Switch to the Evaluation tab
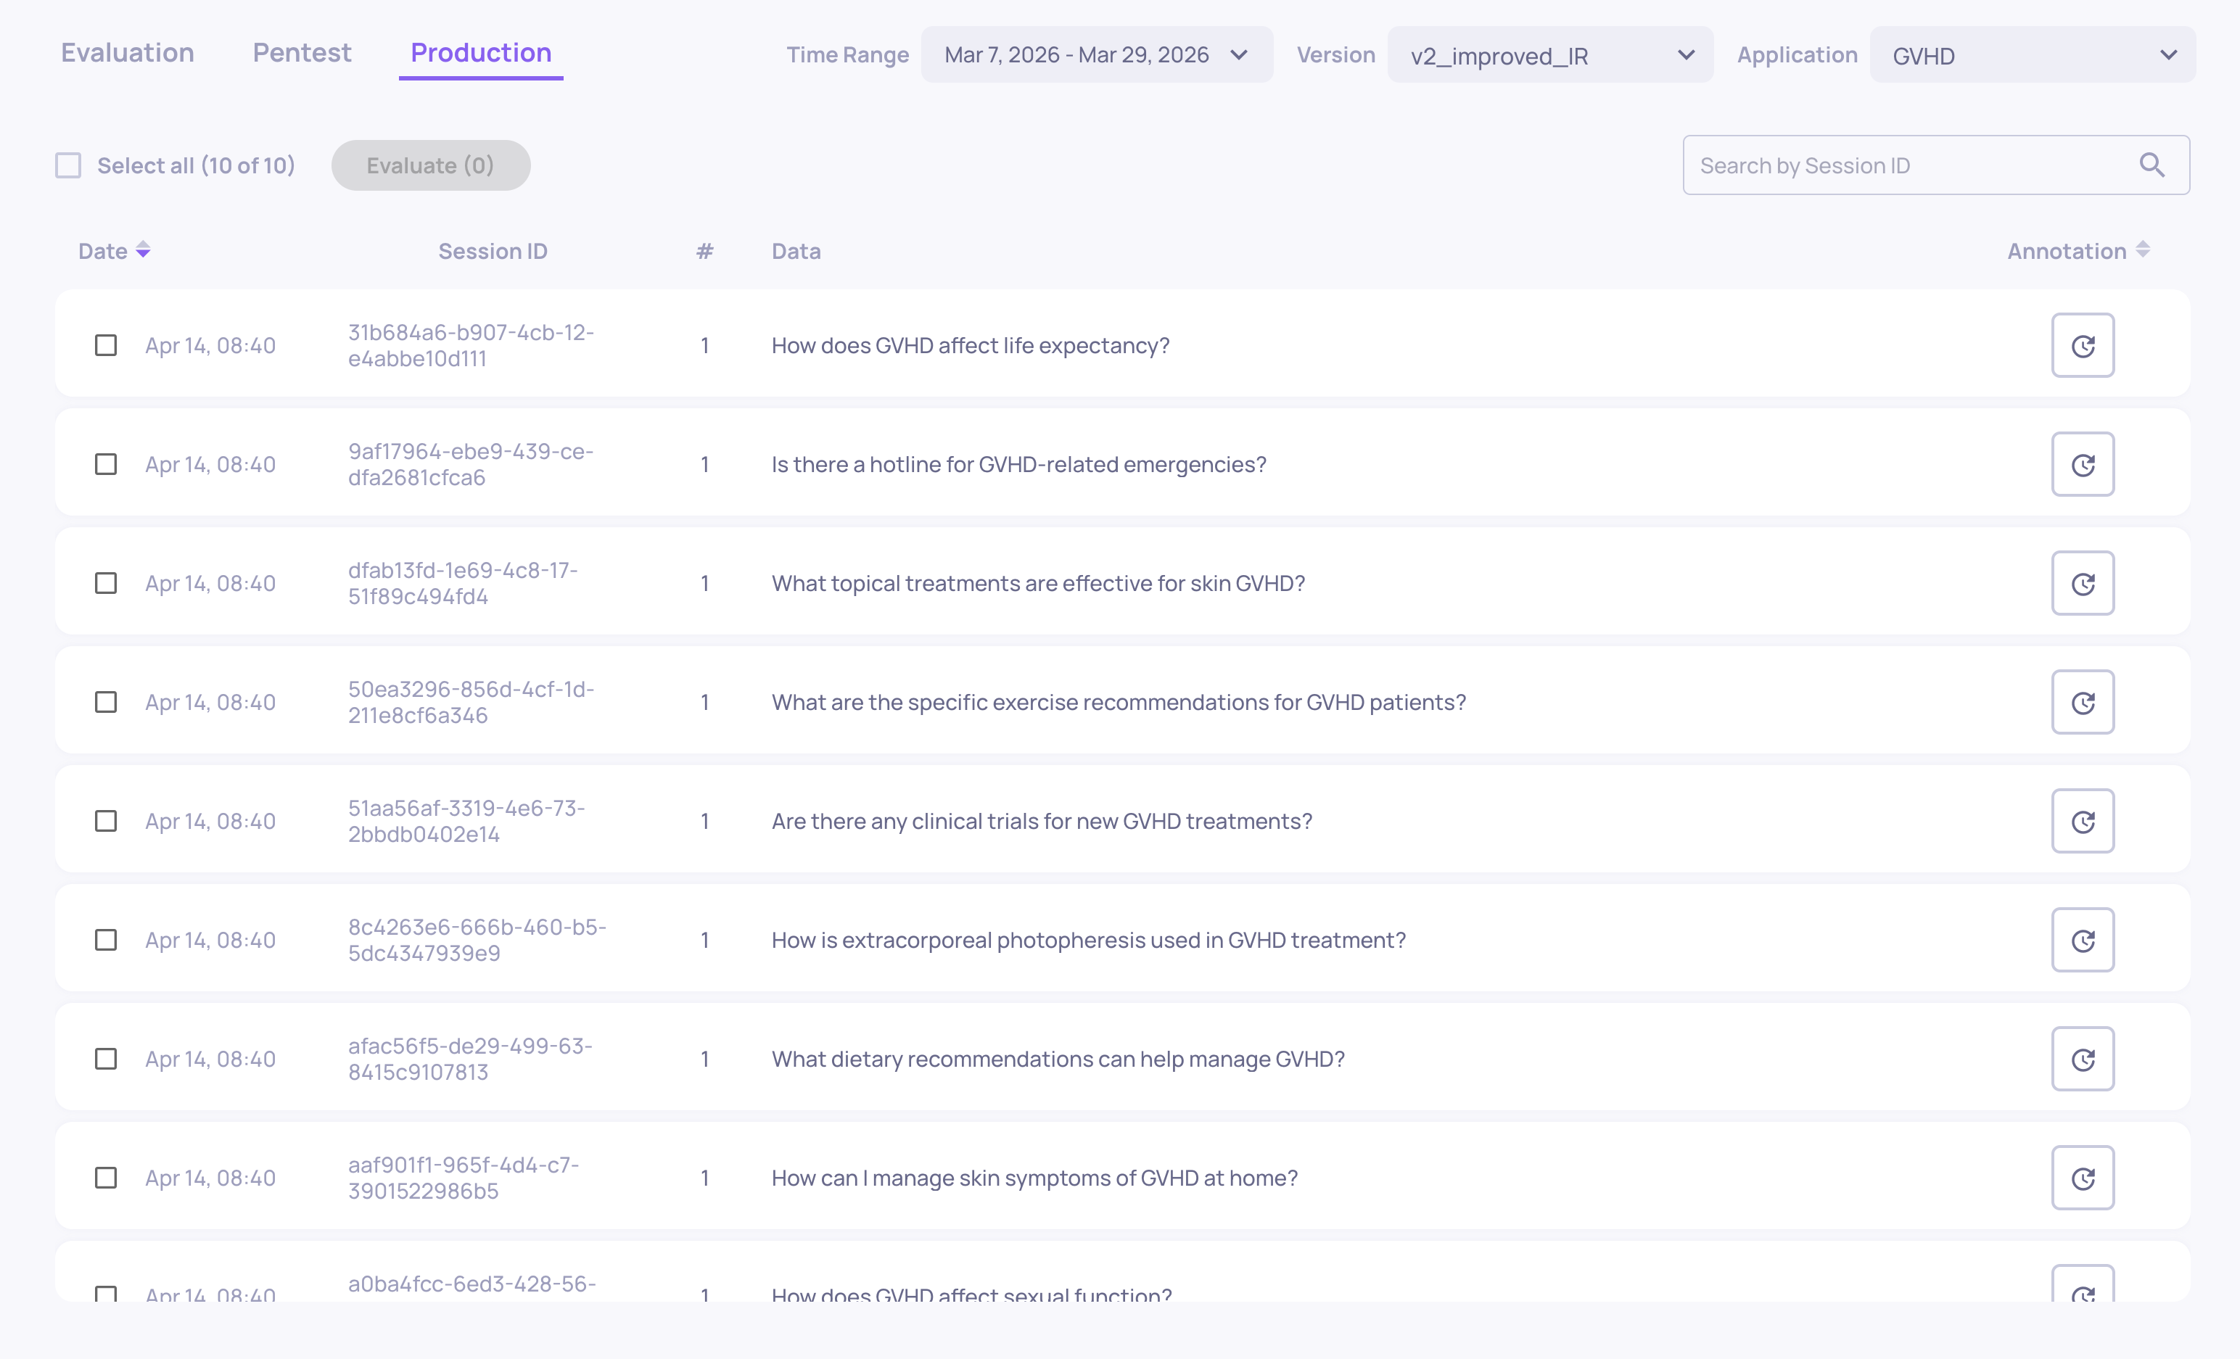 [127, 53]
